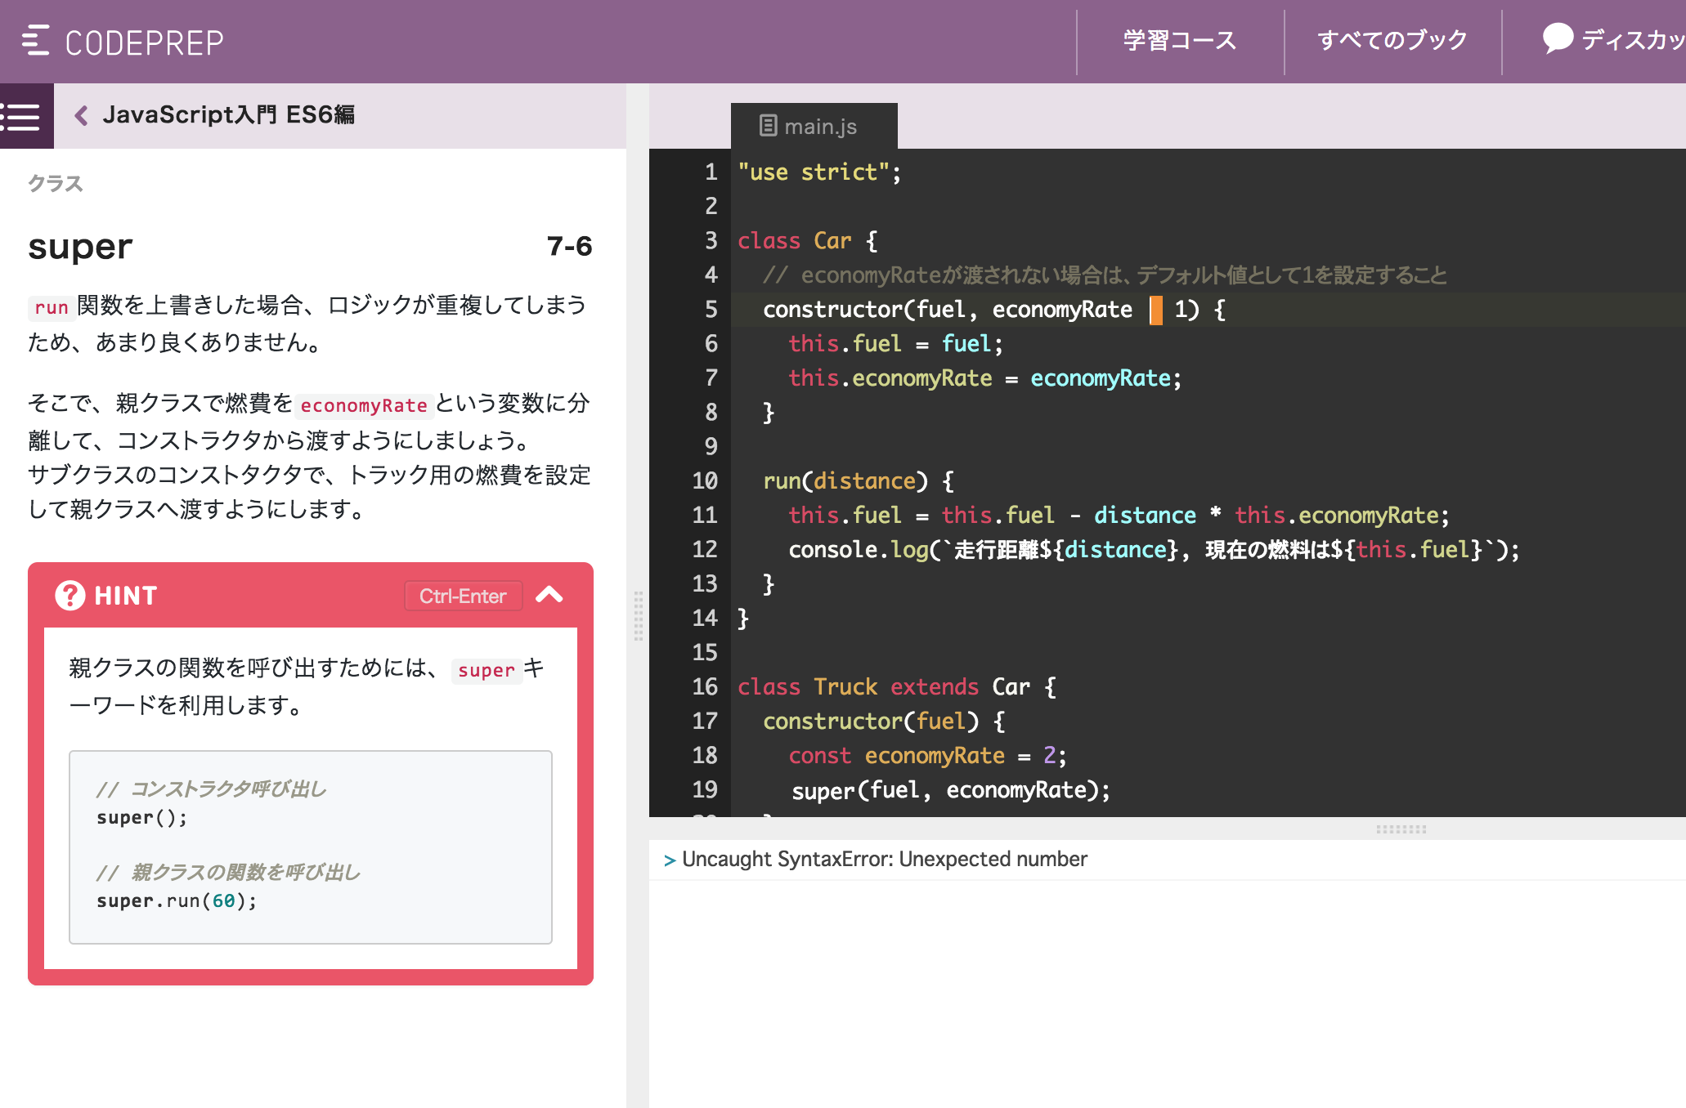This screenshot has width=1686, height=1108.
Task: Click the dotted resize handle below the code editor
Action: [x=1401, y=829]
